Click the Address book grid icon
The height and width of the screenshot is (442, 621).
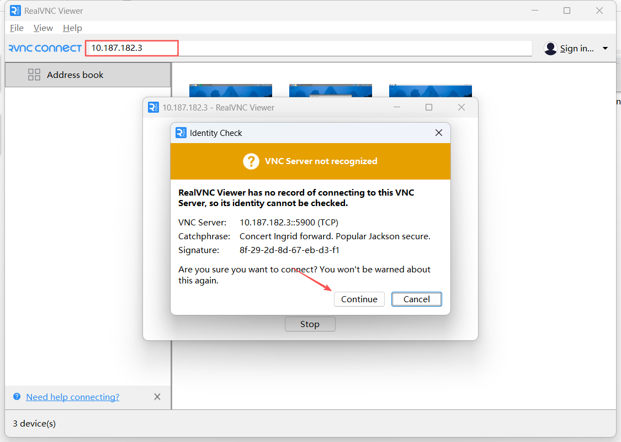point(34,75)
